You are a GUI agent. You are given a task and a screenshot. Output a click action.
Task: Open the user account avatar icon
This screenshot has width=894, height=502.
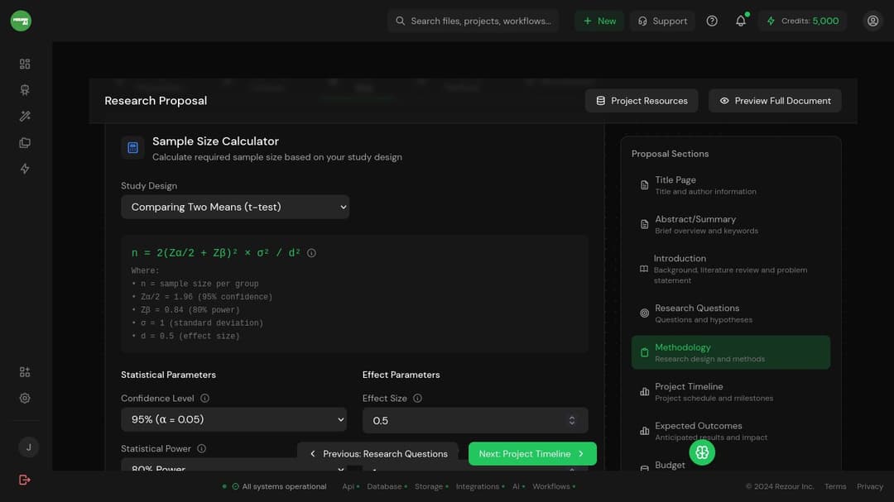click(872, 21)
